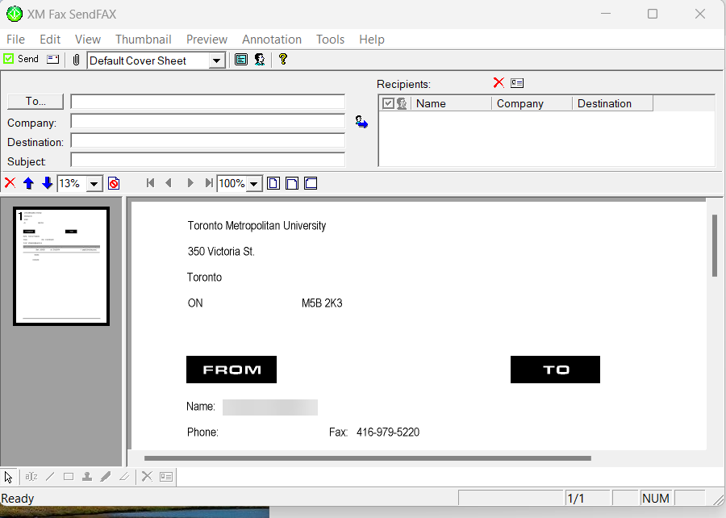Click 'Toronto Metropolitan University' text in preview

pyautogui.click(x=257, y=225)
